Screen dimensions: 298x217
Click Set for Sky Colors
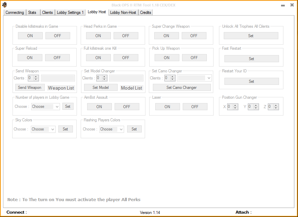(x=65, y=129)
